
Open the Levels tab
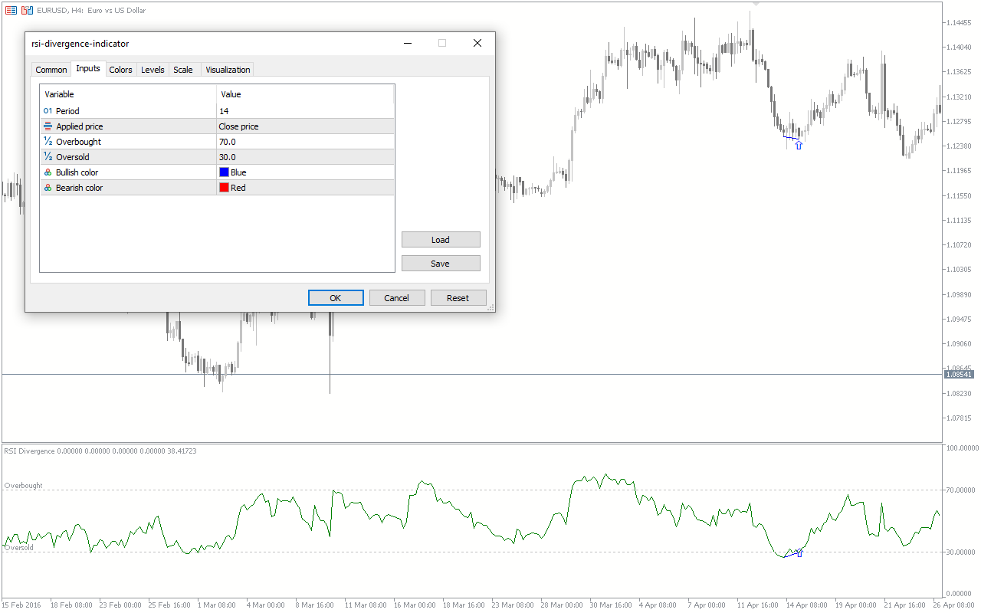coord(153,70)
